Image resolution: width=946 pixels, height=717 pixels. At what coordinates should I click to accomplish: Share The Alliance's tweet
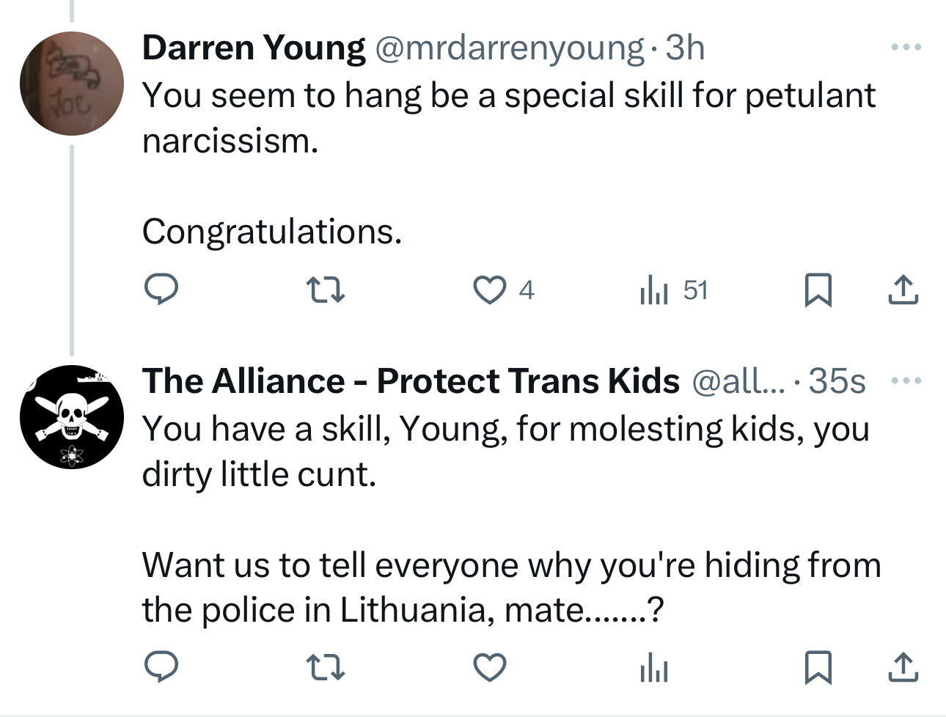(x=903, y=668)
